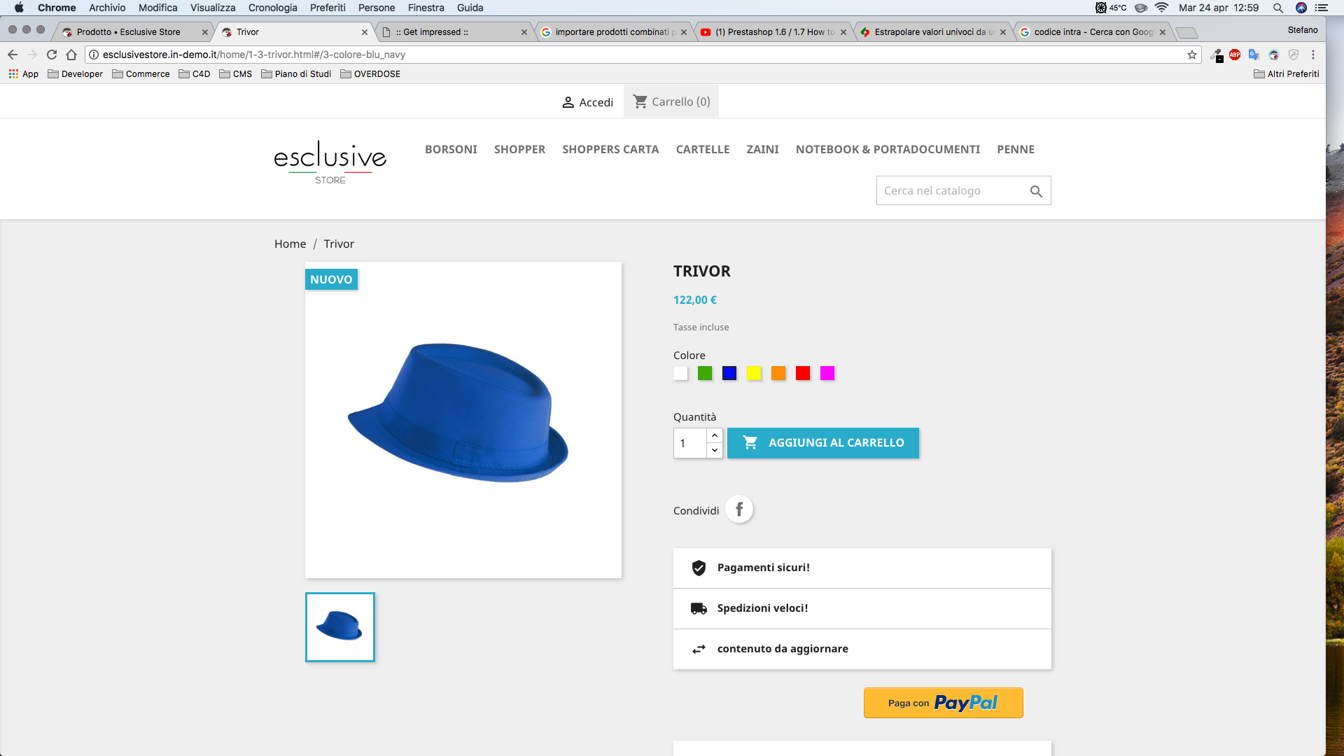
Task: Go to the browser home page
Action: coord(71,55)
